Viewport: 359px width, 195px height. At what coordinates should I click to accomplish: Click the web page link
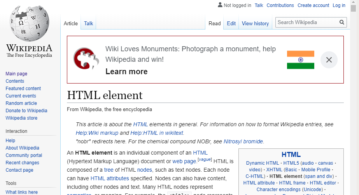tap(184, 161)
